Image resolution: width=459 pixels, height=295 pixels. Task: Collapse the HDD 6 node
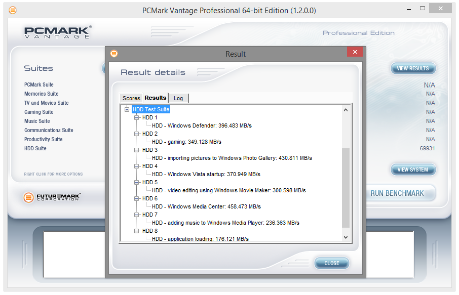click(x=136, y=198)
